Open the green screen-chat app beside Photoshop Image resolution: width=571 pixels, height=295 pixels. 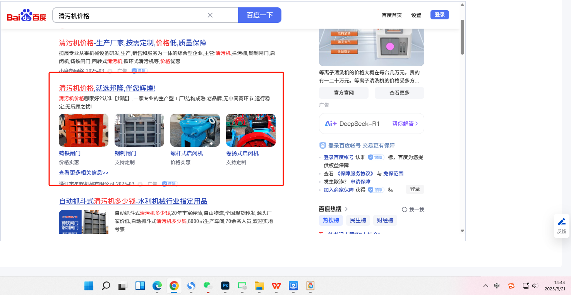pos(242,286)
